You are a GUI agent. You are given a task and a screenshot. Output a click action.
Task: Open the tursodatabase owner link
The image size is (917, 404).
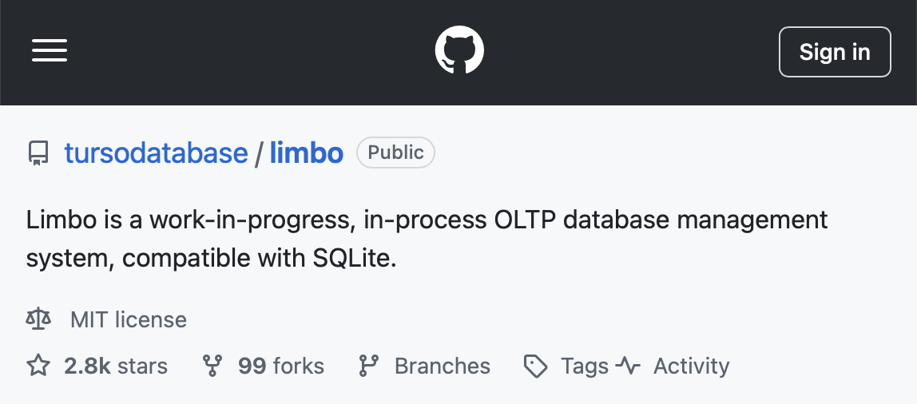pos(156,153)
